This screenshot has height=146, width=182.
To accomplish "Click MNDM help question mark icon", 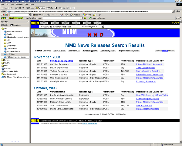I will 97,23.
